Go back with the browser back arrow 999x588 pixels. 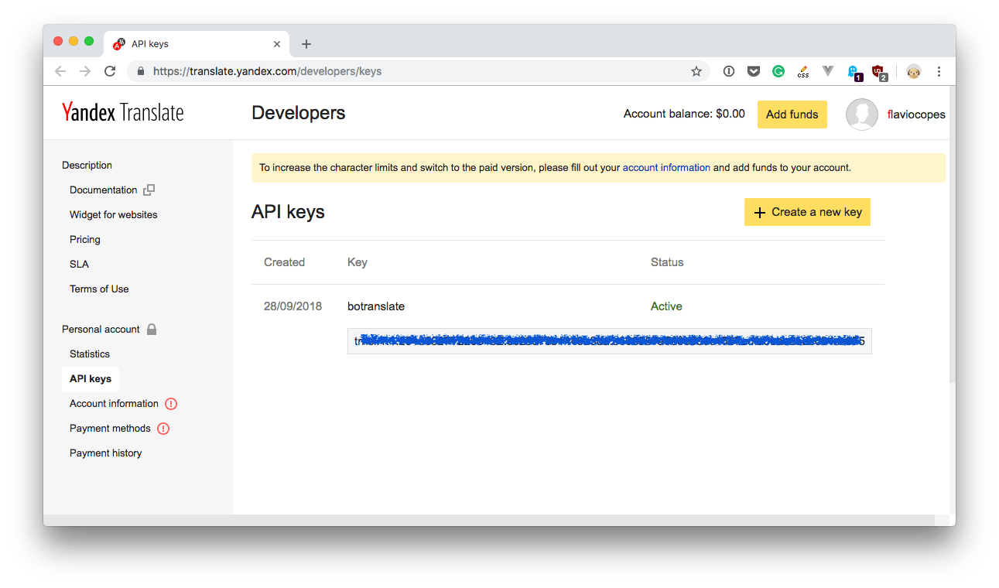point(60,71)
